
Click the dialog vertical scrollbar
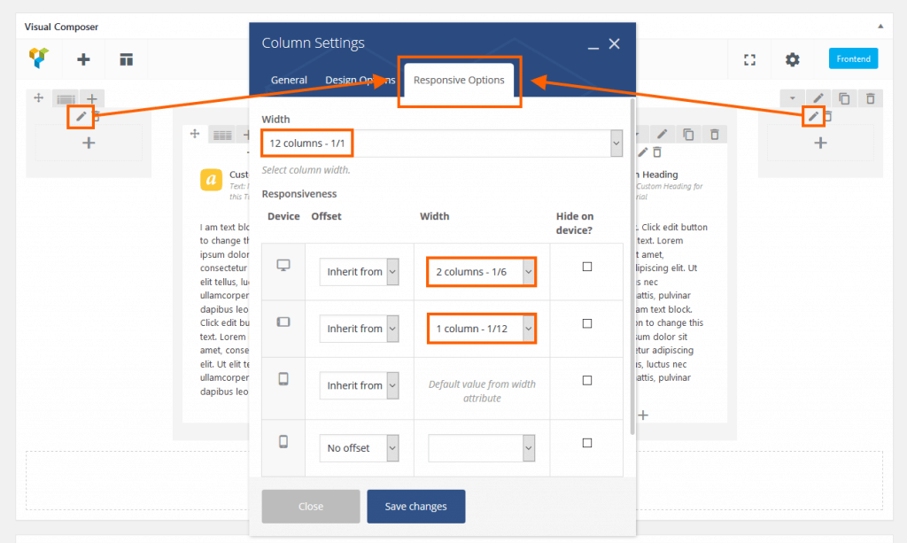point(632,266)
